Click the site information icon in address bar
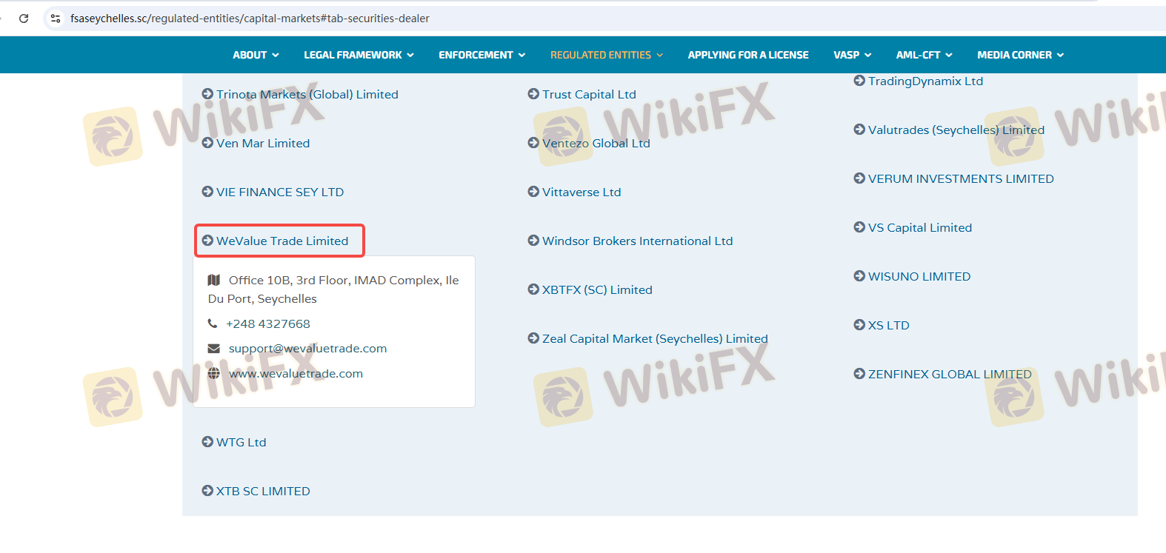The height and width of the screenshot is (553, 1166). [56, 19]
